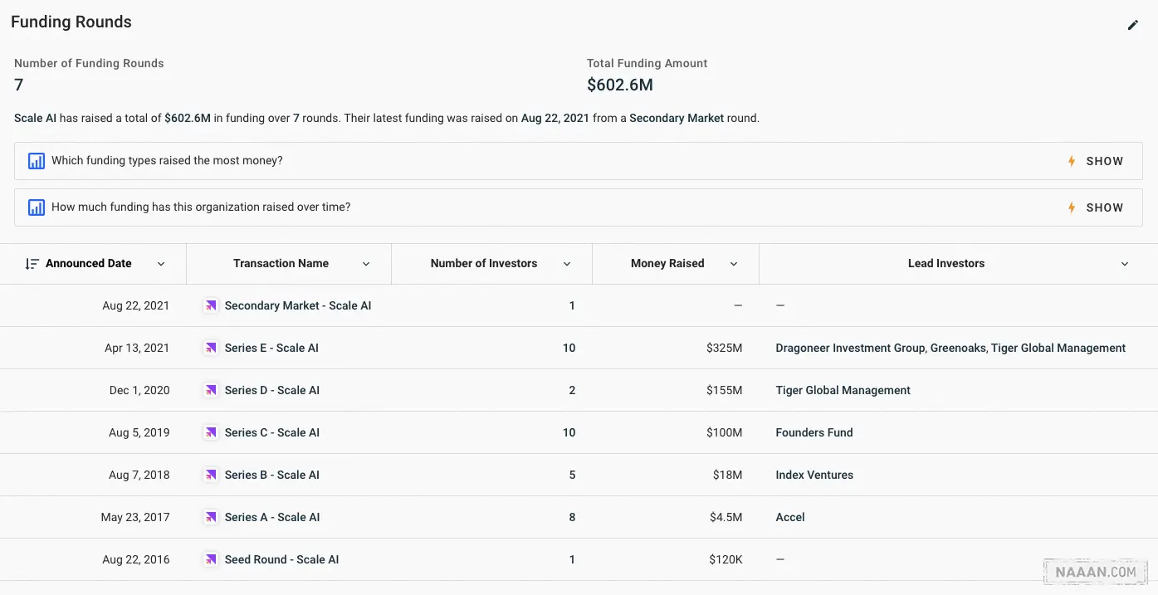1158x595 pixels.
Task: Open the Series D - Scale AI transaction
Action: coord(271,391)
